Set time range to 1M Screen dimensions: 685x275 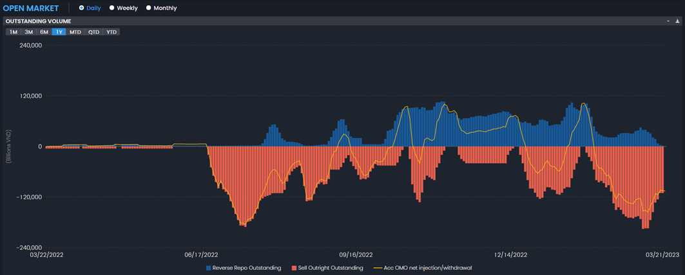(x=13, y=32)
